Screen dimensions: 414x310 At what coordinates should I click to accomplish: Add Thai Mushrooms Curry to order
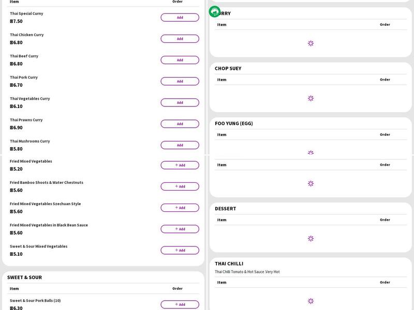click(180, 145)
